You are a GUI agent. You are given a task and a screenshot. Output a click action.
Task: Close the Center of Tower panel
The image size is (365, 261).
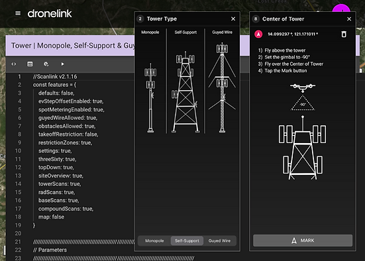[349, 19]
